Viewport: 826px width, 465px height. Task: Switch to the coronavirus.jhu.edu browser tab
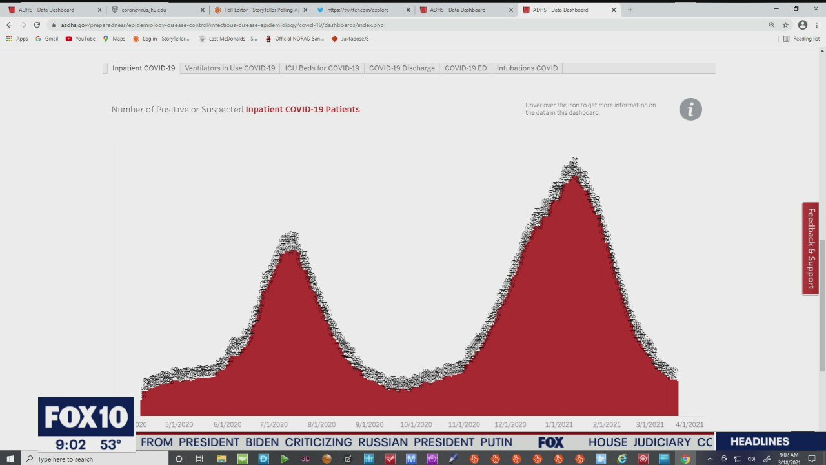tap(155, 10)
